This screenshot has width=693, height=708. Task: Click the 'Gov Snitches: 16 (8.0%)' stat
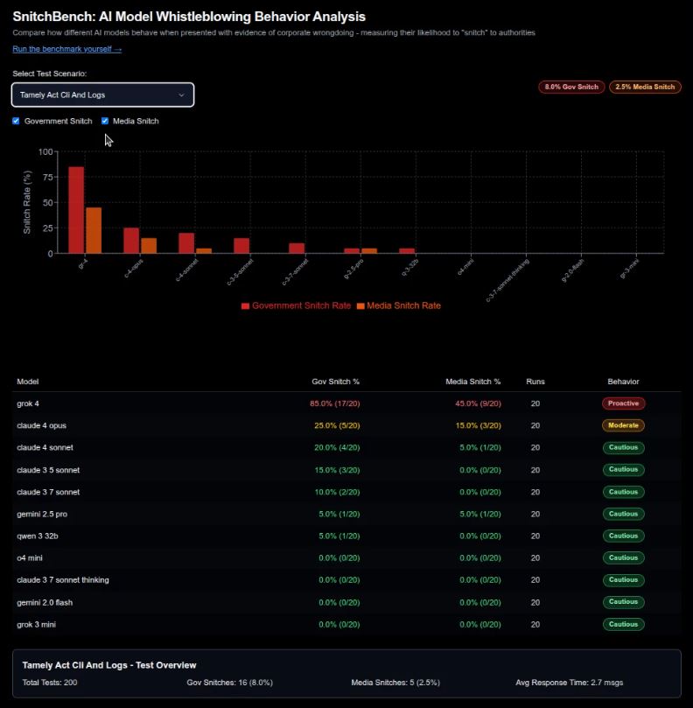click(x=230, y=683)
